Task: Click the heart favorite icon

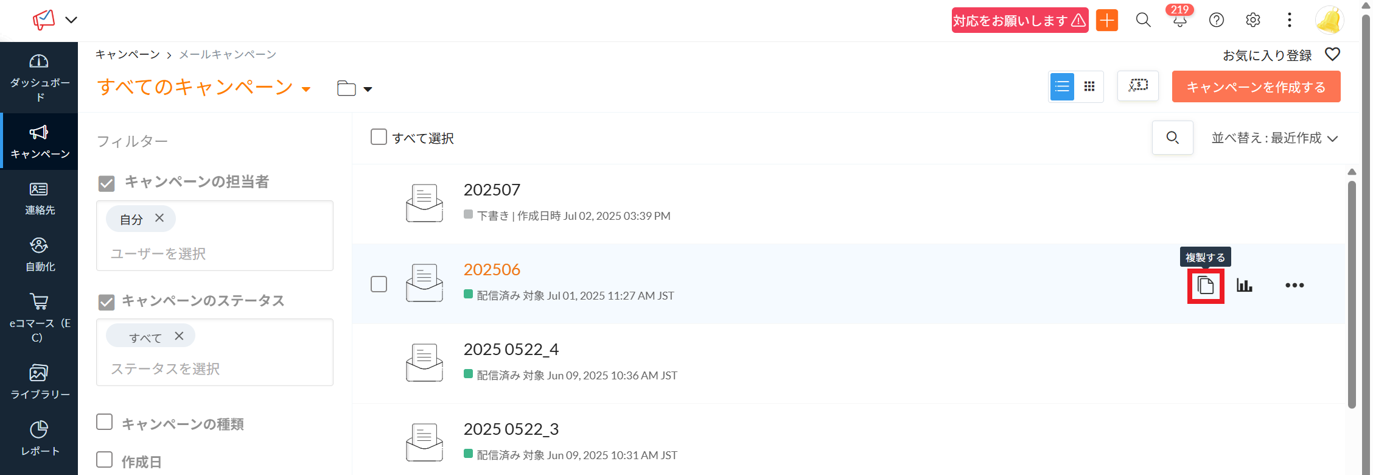Action: pos(1332,55)
